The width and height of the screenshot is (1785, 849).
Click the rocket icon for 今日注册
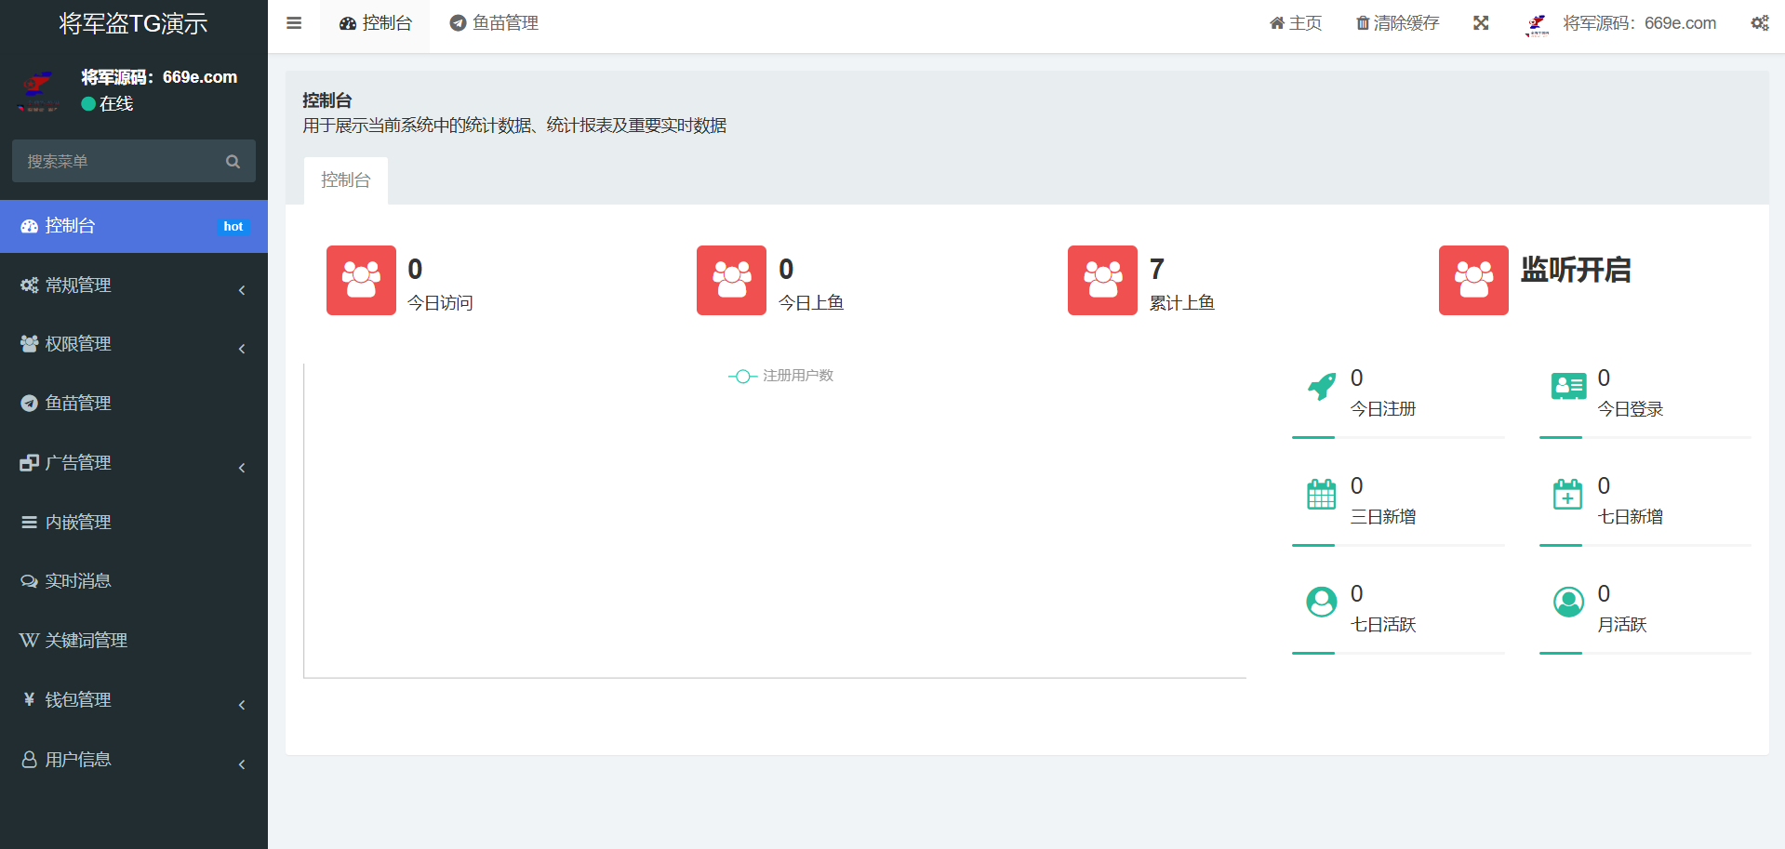point(1321,386)
